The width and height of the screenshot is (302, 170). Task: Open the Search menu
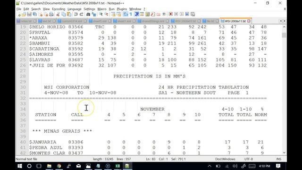(36, 9)
